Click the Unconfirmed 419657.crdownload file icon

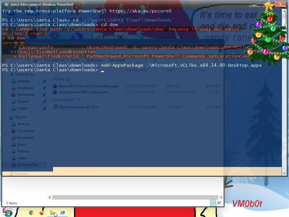pyautogui.click(x=55, y=92)
